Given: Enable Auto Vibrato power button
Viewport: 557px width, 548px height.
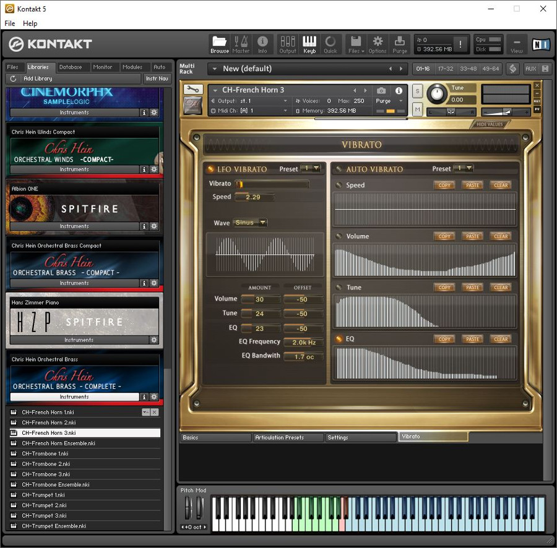Looking at the screenshot, I should (339, 169).
